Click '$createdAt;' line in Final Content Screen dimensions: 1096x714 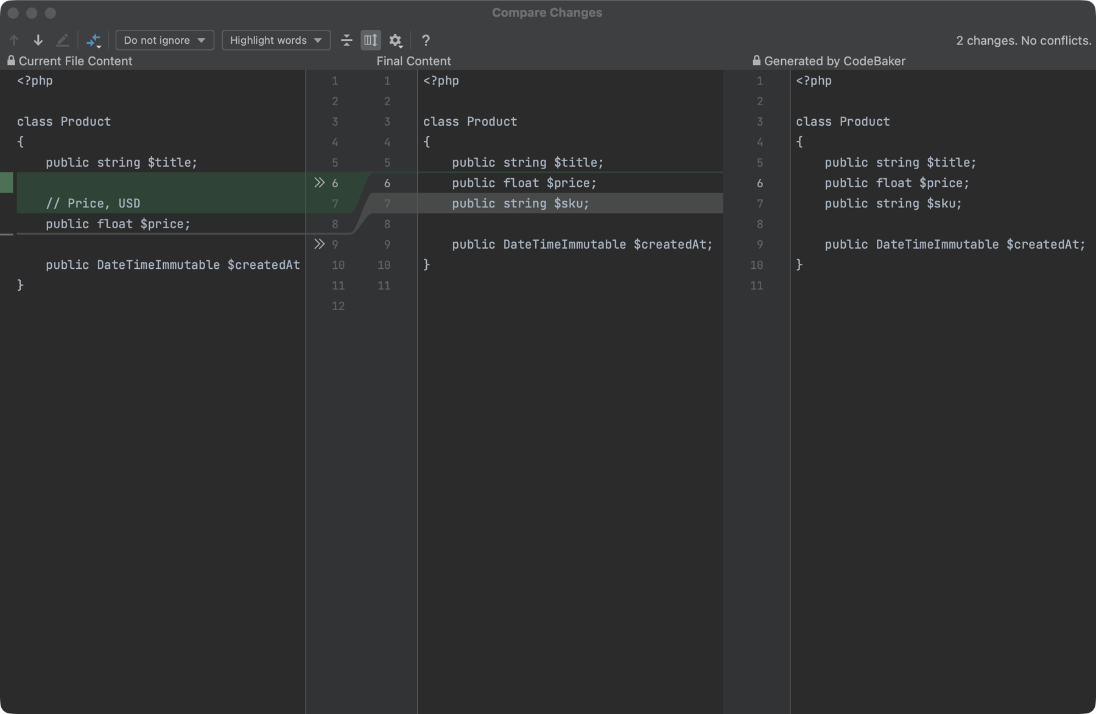(x=582, y=244)
